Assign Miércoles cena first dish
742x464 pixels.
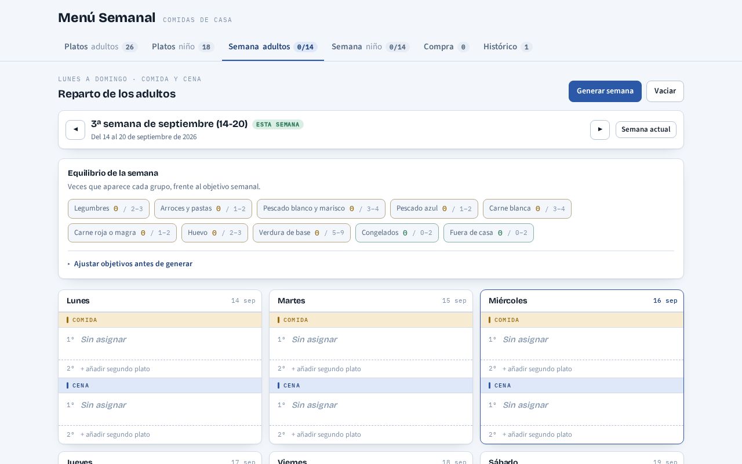coord(582,409)
